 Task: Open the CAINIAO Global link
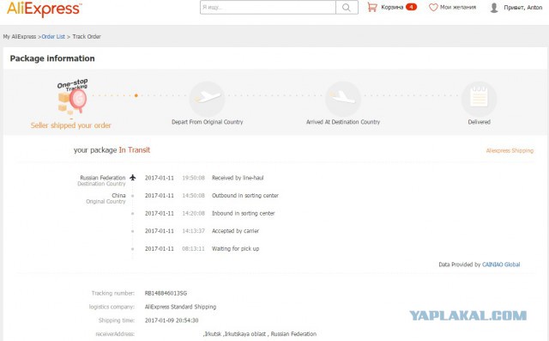tap(501, 265)
